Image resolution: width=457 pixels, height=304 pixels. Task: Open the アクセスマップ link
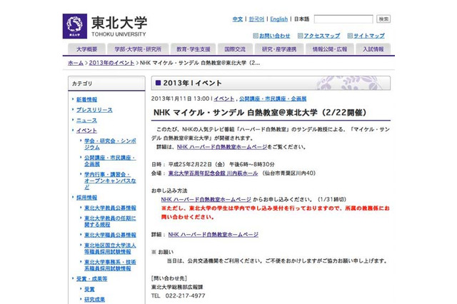322,36
